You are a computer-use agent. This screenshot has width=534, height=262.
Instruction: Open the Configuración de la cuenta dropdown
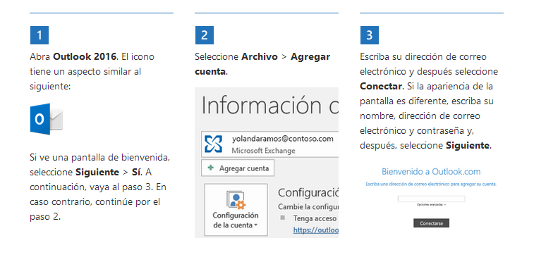(x=236, y=210)
